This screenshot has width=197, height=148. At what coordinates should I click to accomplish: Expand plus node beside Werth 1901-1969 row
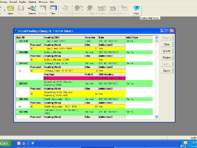[x=20, y=107]
